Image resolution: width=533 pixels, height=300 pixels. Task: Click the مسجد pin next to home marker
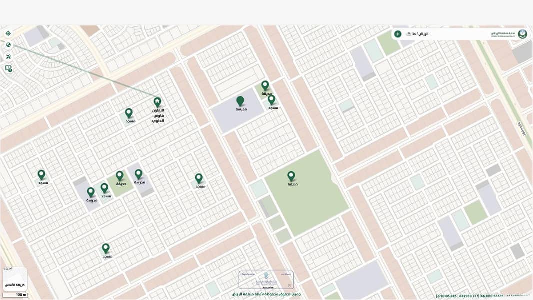tap(129, 113)
